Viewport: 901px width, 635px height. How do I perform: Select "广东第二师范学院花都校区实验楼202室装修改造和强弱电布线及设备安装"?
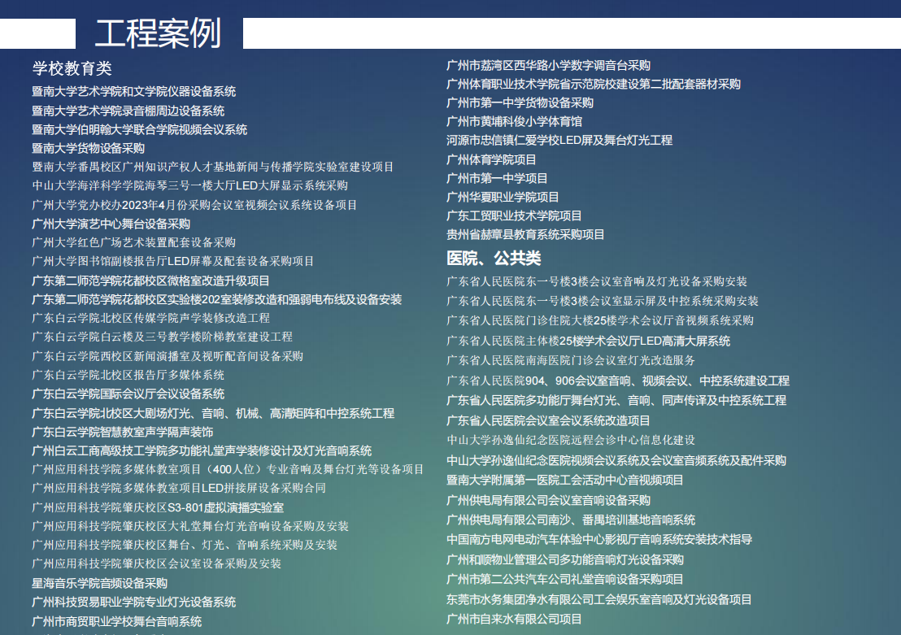click(217, 299)
